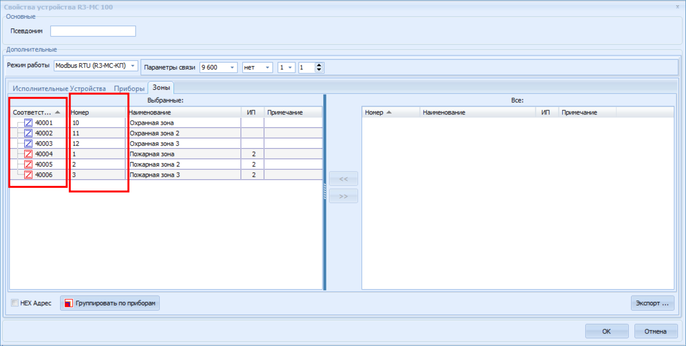Click the Экспорт button

652,303
